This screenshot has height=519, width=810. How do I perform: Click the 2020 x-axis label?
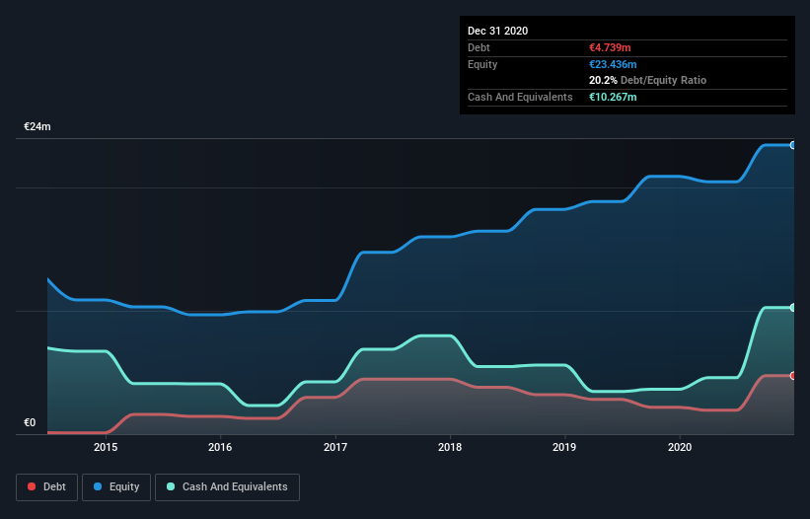tap(680, 447)
